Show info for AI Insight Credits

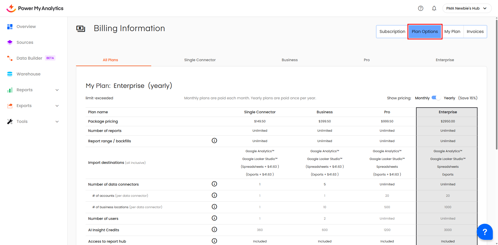pyautogui.click(x=214, y=229)
